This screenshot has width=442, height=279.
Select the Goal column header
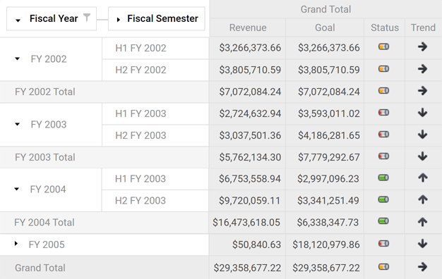tap(325, 27)
